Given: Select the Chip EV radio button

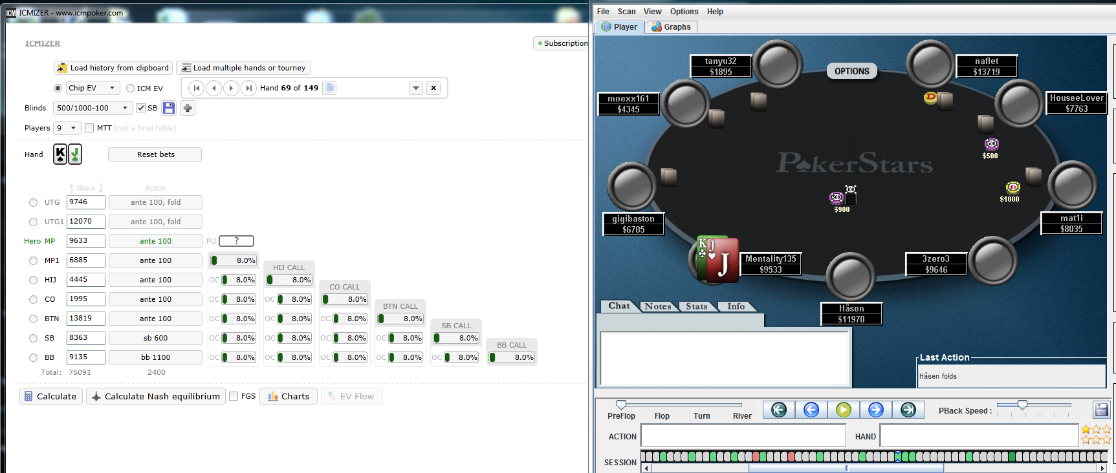Looking at the screenshot, I should (58, 88).
